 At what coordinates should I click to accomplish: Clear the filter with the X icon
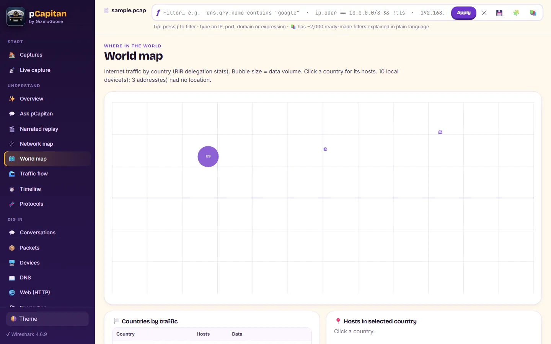click(x=484, y=13)
